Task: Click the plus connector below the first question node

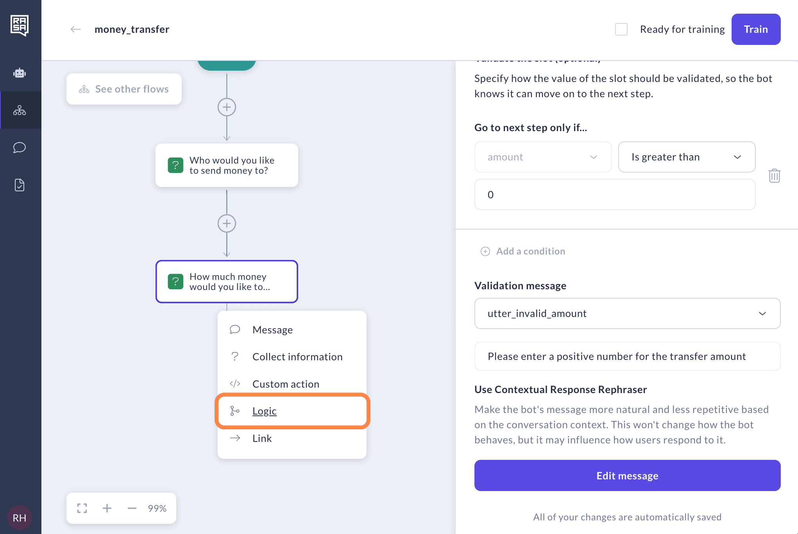Action: coord(227,224)
